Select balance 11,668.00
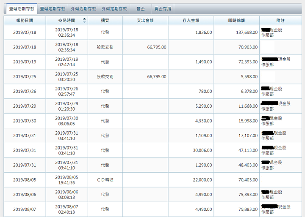 248,106
